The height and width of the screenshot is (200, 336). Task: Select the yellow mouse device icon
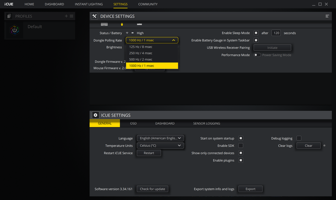pyautogui.click(x=122, y=24)
